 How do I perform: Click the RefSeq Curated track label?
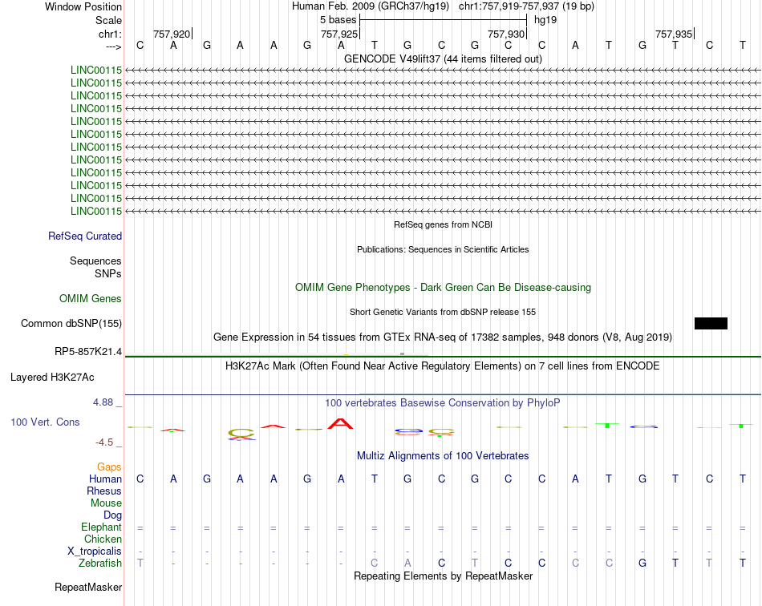84,236
